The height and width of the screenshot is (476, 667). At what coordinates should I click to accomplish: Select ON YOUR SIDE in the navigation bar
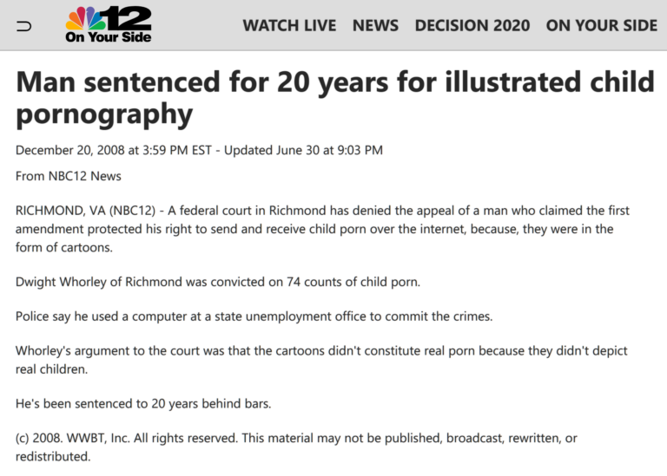click(x=602, y=25)
